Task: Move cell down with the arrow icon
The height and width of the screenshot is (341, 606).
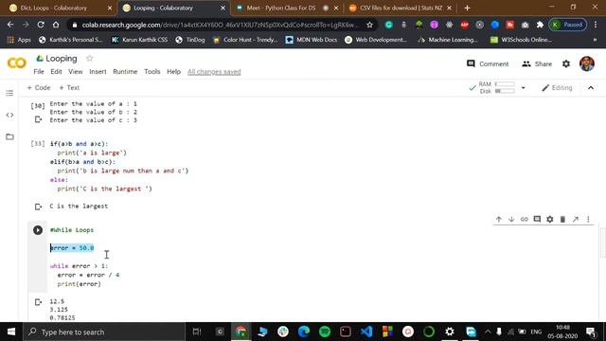Action: [511, 219]
